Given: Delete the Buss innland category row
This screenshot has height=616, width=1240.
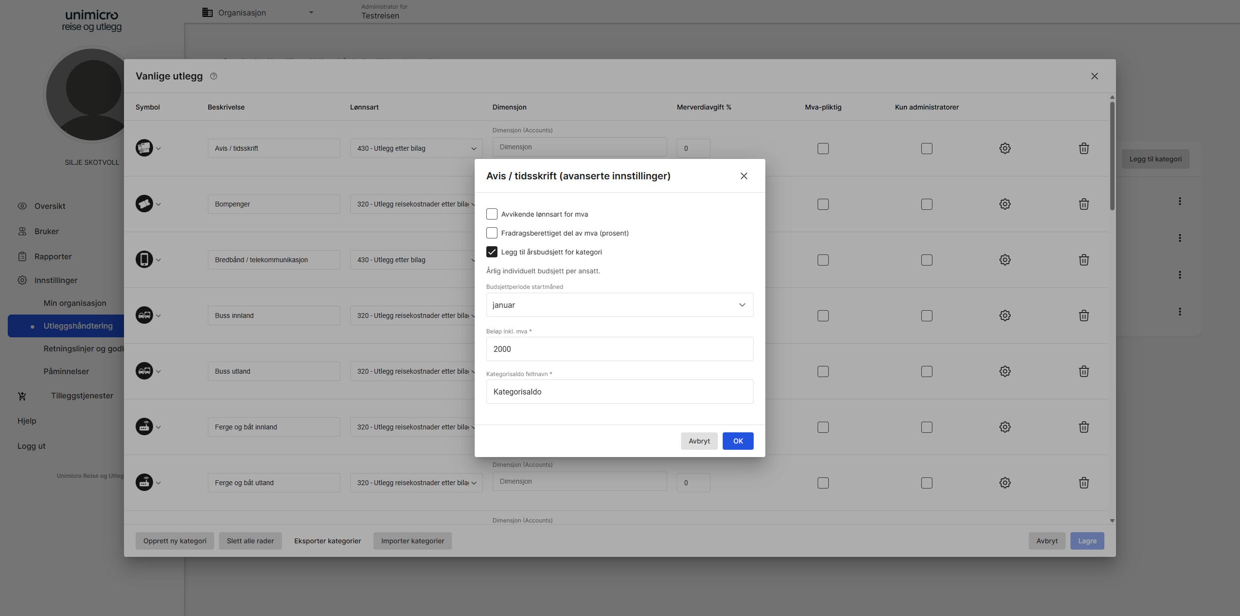Looking at the screenshot, I should pyautogui.click(x=1084, y=316).
